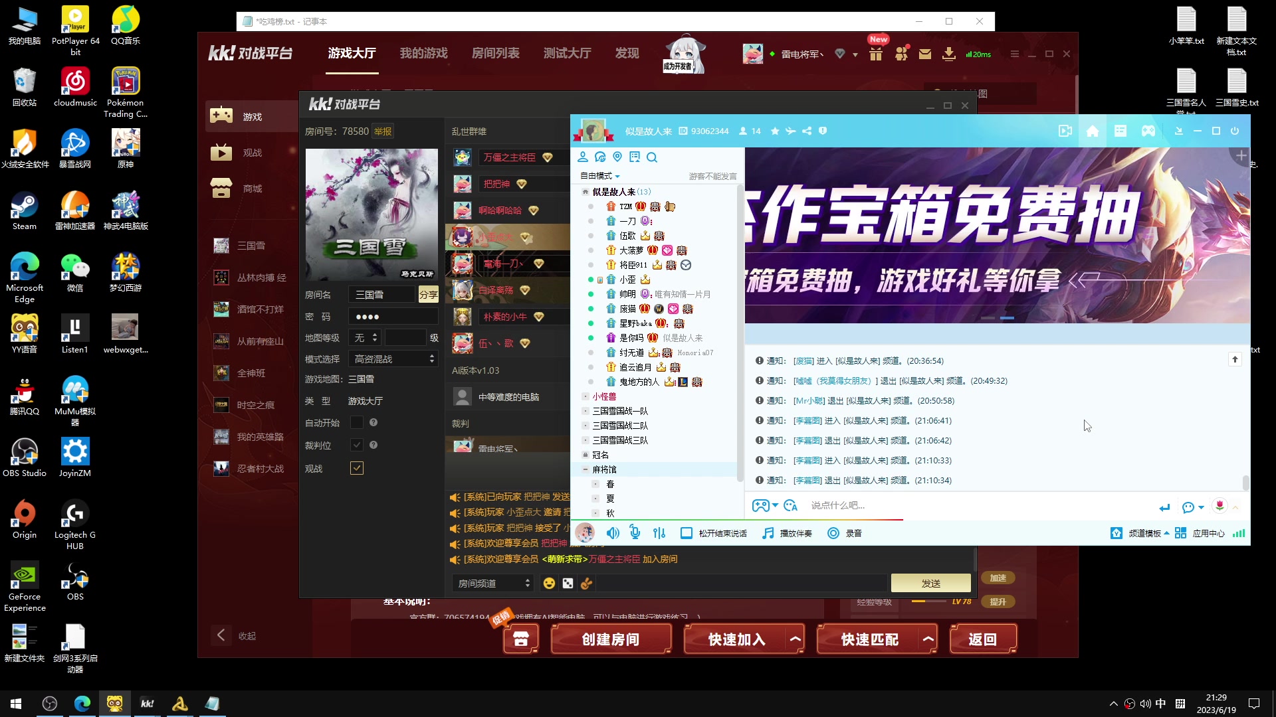Viewport: 1276px width, 717px height.
Task: Open channel search with the magnifier icon
Action: (653, 157)
